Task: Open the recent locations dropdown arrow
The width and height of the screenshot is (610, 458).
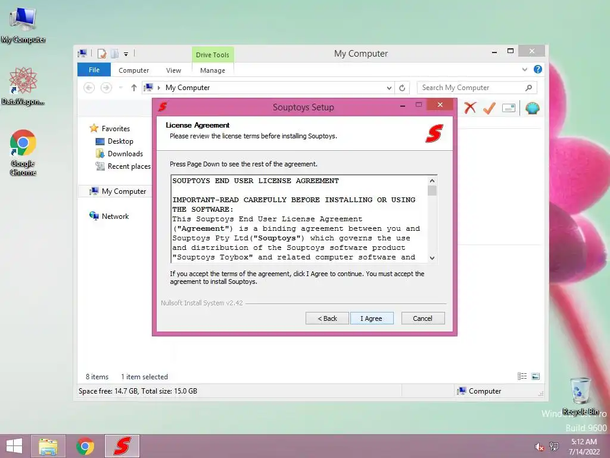Action: [120, 88]
